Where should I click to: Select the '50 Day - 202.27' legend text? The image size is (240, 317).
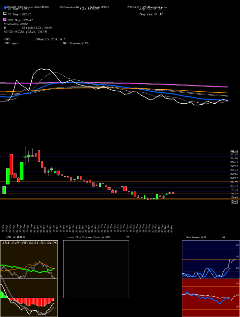[19, 14]
